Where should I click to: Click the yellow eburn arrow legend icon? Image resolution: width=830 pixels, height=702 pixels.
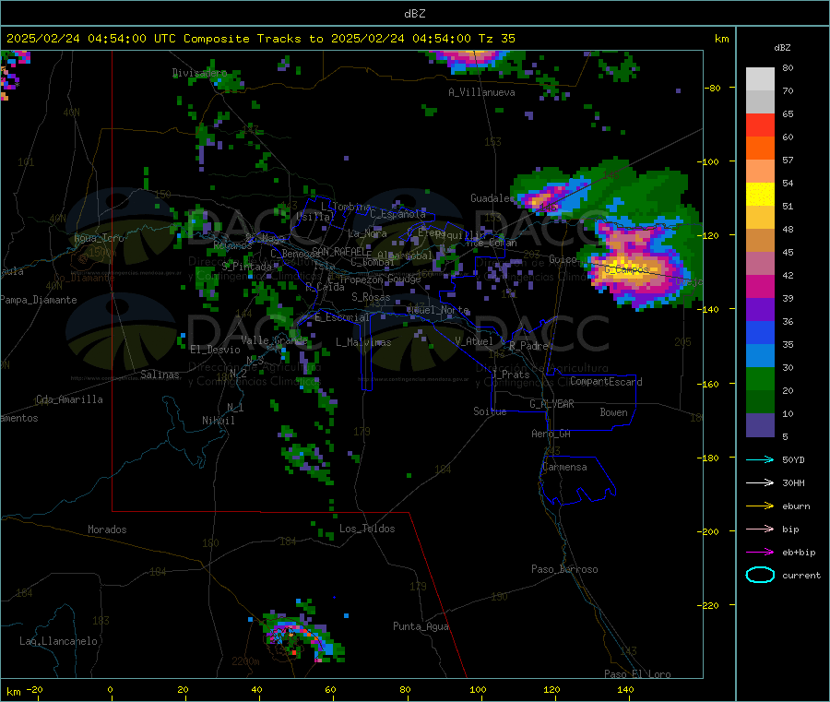[x=760, y=506]
